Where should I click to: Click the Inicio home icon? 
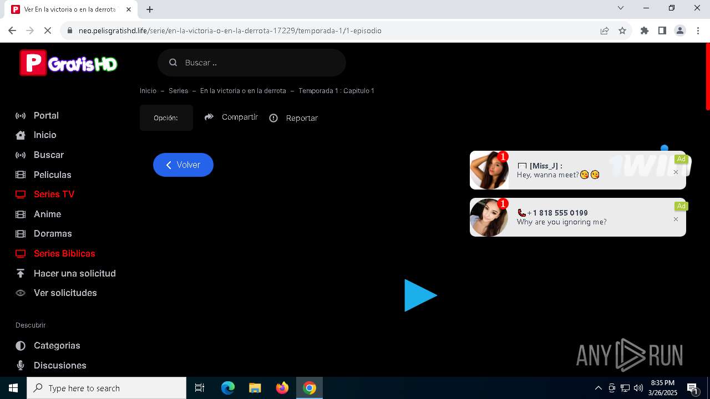pyautogui.click(x=21, y=135)
